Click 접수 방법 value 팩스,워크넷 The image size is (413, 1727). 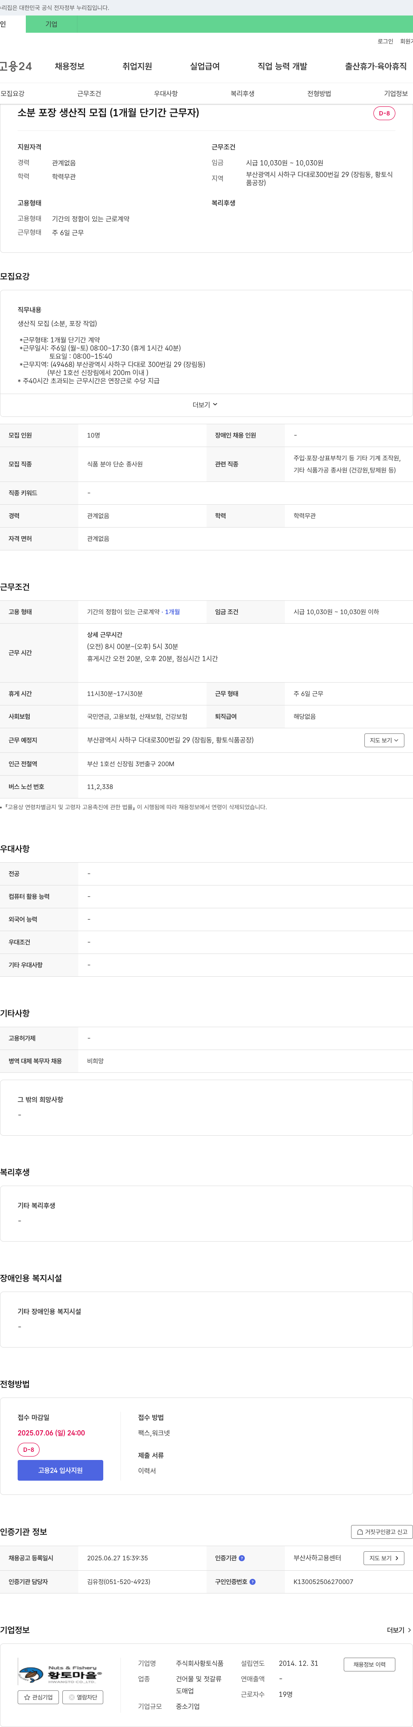(x=154, y=1433)
